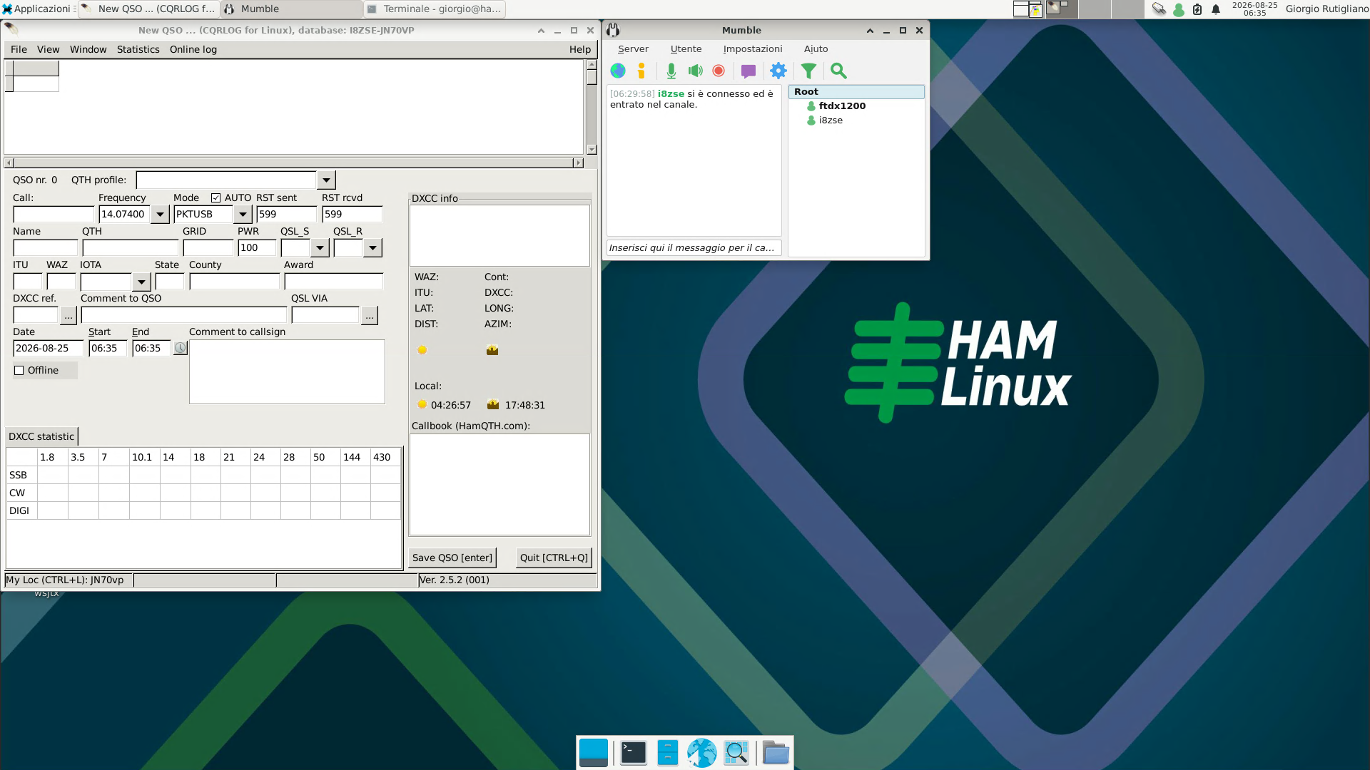Open CQRLOG View menu
The width and height of the screenshot is (1370, 770).
pyautogui.click(x=48, y=49)
